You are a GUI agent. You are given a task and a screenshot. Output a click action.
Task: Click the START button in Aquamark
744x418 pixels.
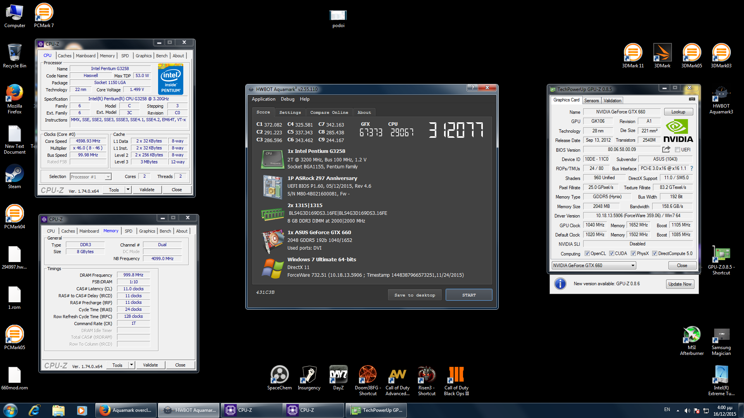point(469,295)
